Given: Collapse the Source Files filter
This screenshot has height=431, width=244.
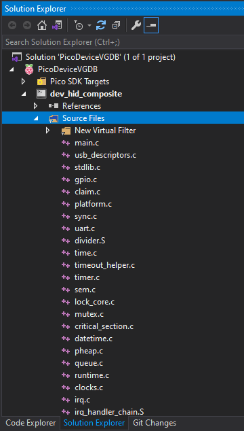Looking at the screenshot, I should click(x=36, y=118).
